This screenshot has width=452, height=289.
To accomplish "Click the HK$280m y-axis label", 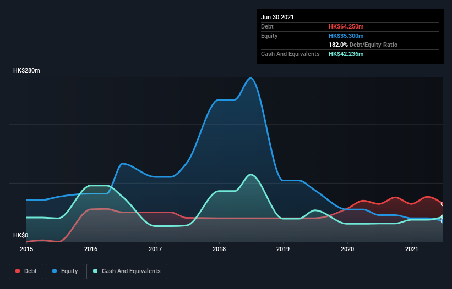I will click(x=26, y=70).
